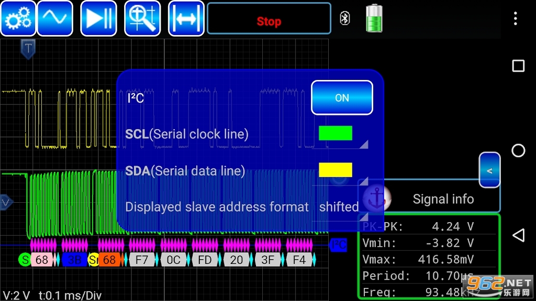Image resolution: width=536 pixels, height=301 pixels.
Task: Tap the I2C decode label tag
Action: [339, 245]
